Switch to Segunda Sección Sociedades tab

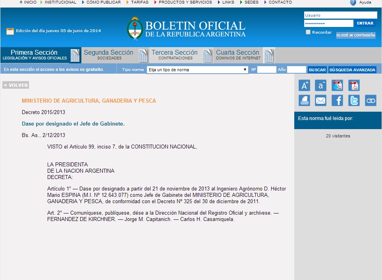(x=108, y=55)
